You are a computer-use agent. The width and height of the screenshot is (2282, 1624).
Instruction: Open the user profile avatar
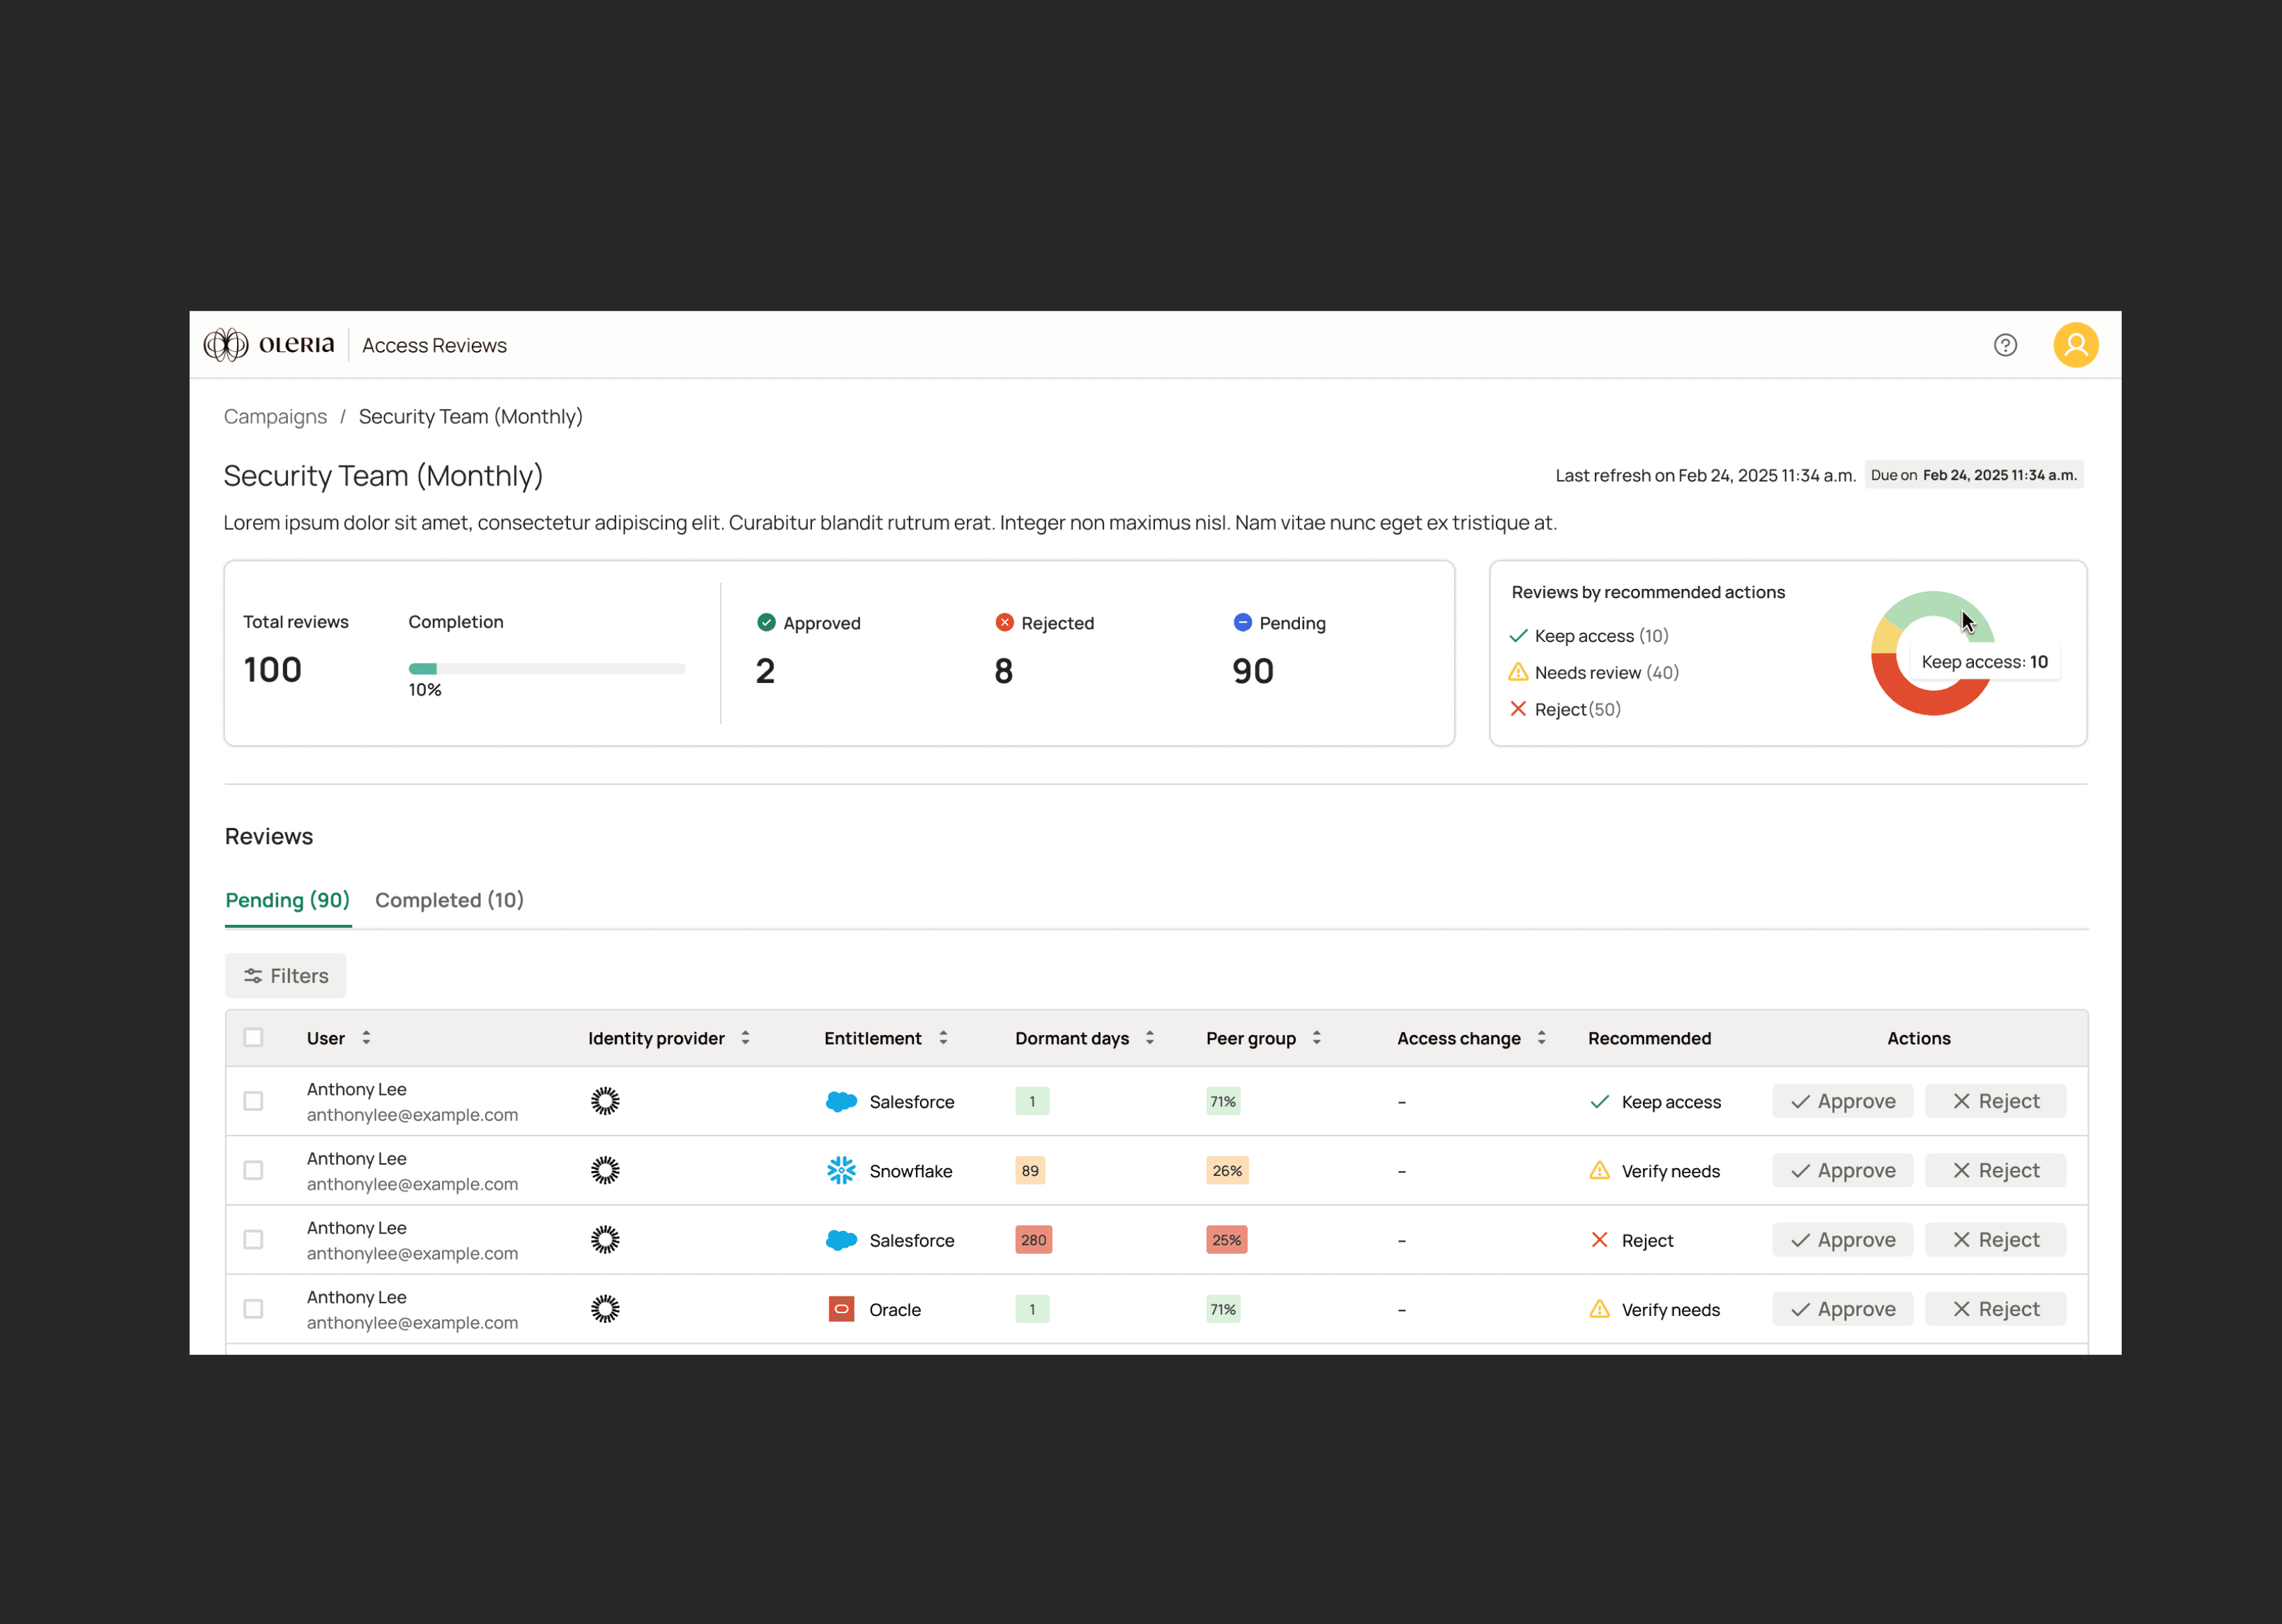coord(2075,345)
